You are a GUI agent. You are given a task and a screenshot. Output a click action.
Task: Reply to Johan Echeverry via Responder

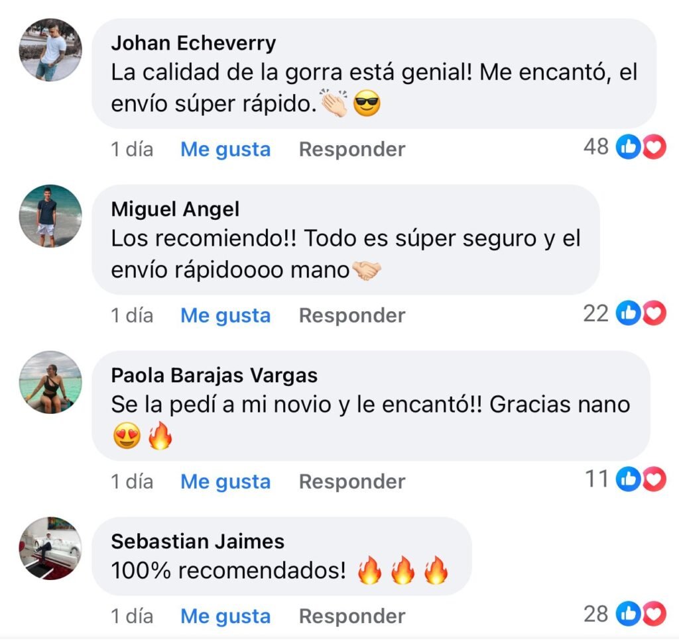(x=352, y=150)
